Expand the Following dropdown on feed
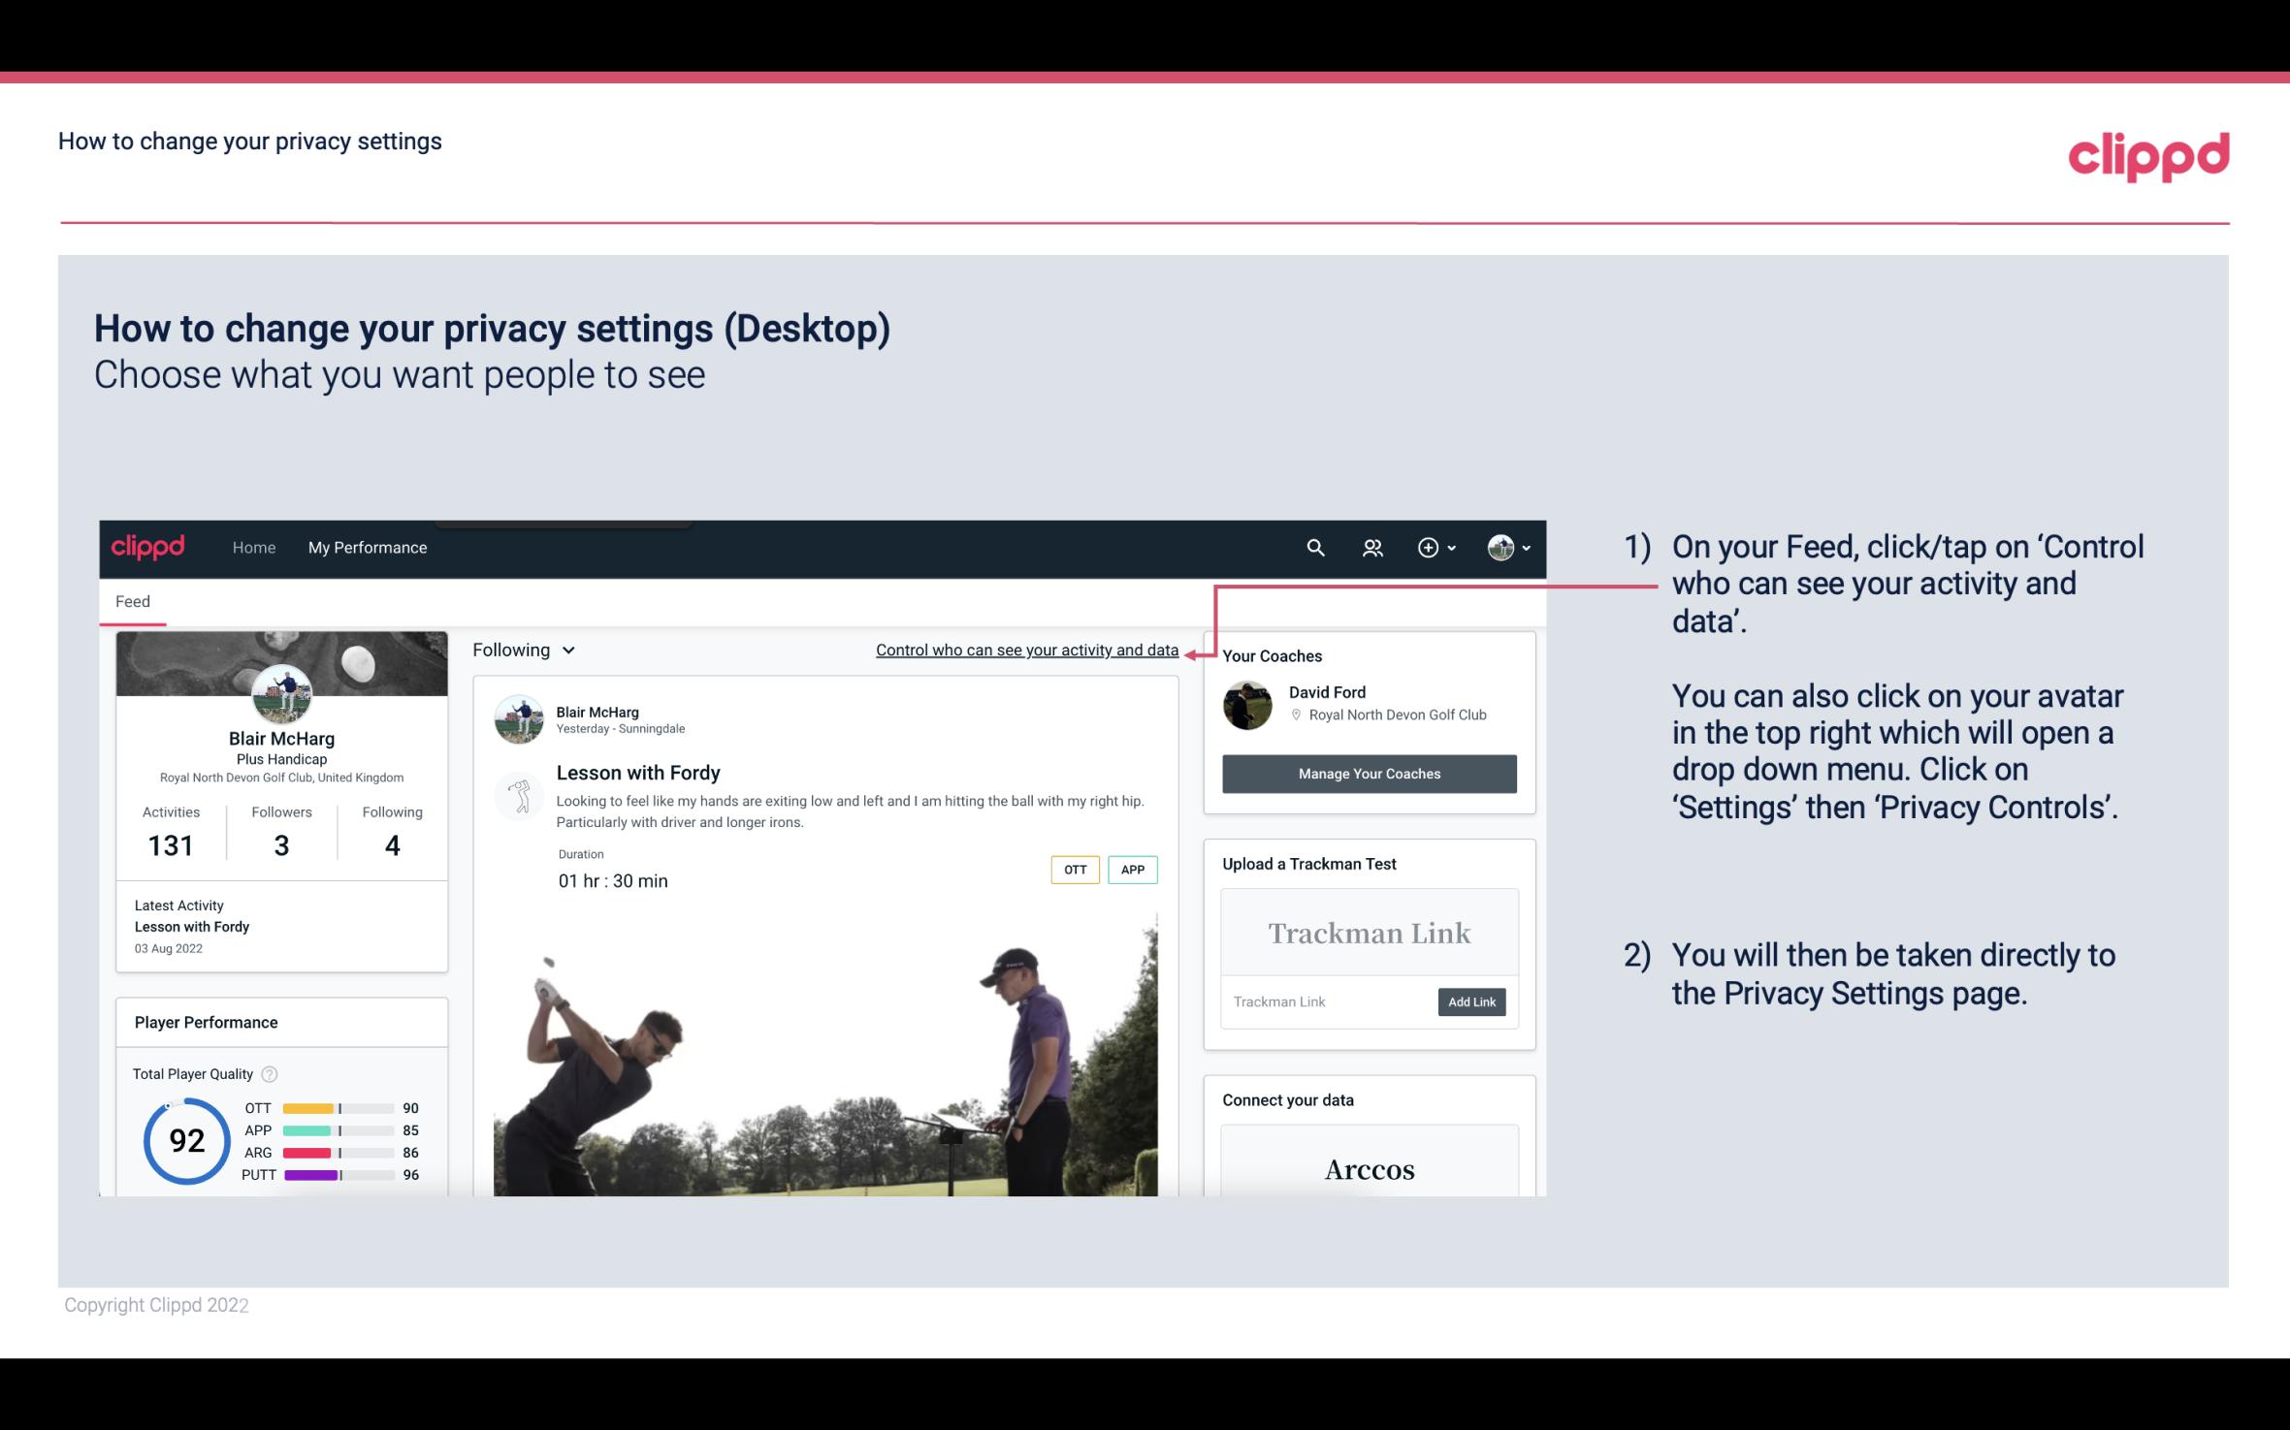Viewport: 2290px width, 1430px height. tap(522, 650)
